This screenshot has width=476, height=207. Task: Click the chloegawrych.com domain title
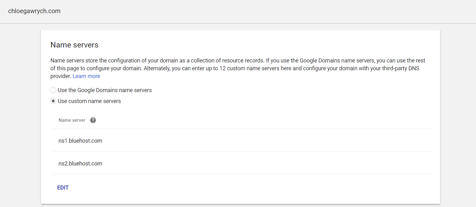34,11
